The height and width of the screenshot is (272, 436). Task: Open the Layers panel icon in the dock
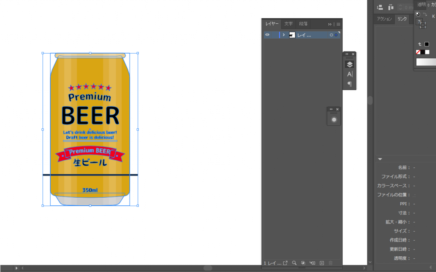pos(350,65)
